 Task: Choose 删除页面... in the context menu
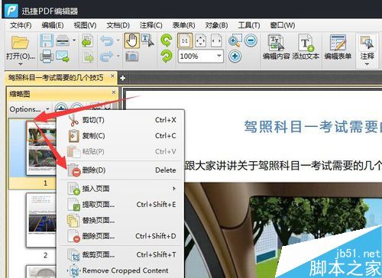pos(121,236)
